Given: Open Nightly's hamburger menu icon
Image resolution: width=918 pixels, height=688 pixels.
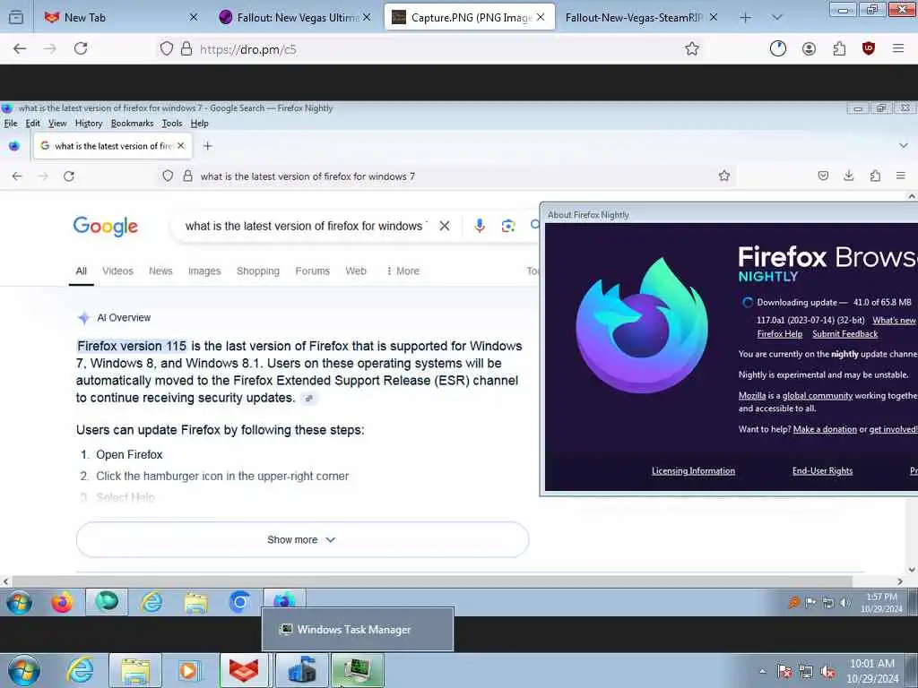Looking at the screenshot, I should [x=901, y=176].
